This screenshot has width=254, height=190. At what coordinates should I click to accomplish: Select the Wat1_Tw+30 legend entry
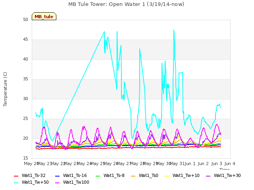[x=223, y=176]
